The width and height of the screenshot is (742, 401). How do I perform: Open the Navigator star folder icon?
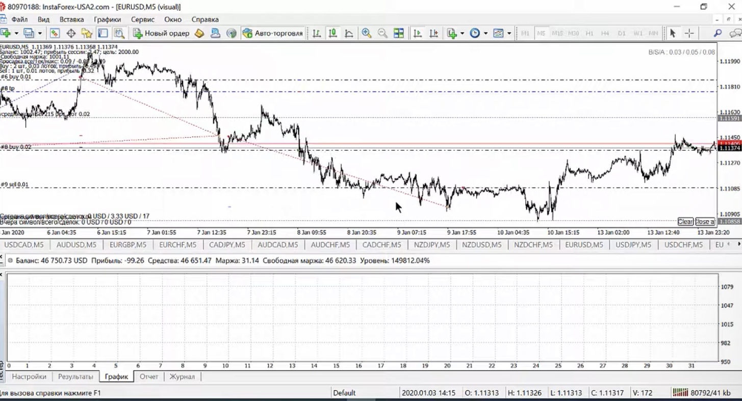(x=87, y=33)
